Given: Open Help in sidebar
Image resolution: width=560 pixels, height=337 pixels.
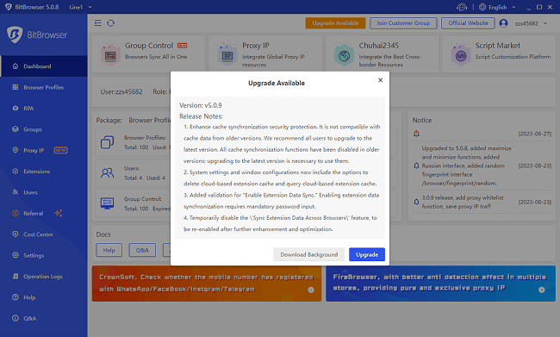Looking at the screenshot, I should 44,297.
